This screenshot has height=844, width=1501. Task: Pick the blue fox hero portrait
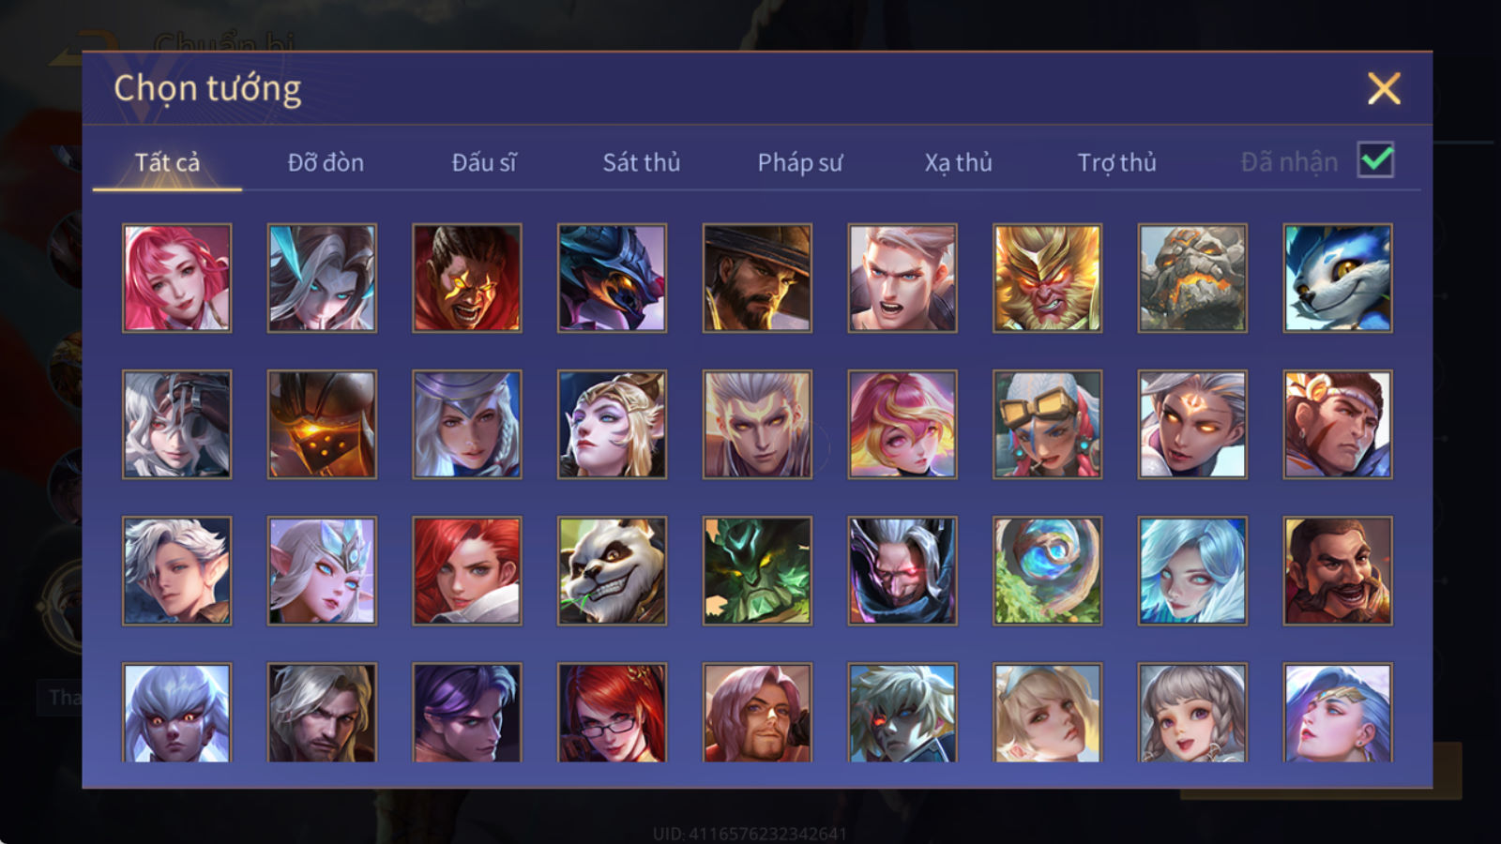point(1338,278)
